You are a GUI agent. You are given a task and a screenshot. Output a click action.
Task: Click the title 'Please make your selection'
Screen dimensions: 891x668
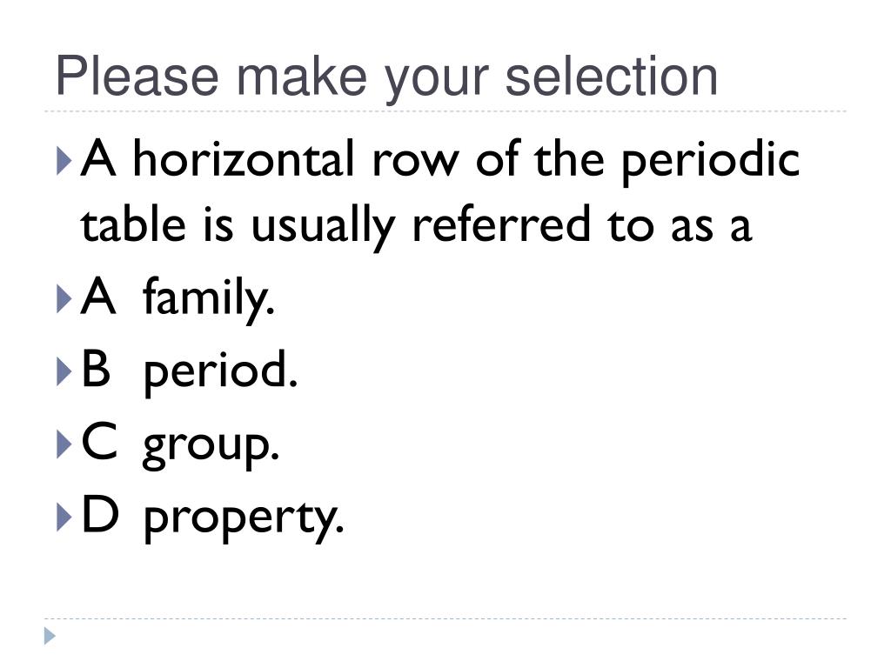(x=386, y=78)
